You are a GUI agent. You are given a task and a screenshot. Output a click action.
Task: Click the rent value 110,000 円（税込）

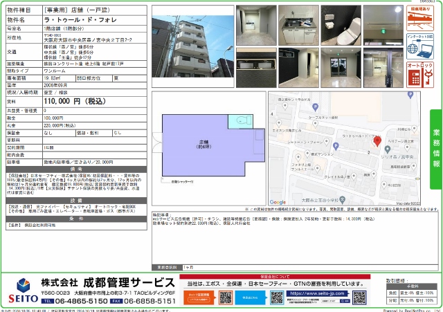coord(75,101)
